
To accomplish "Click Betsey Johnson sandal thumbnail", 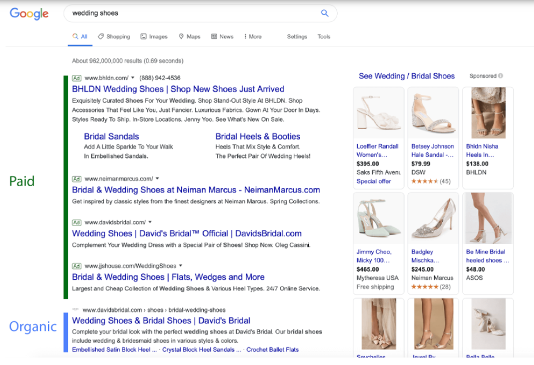I will click(433, 113).
